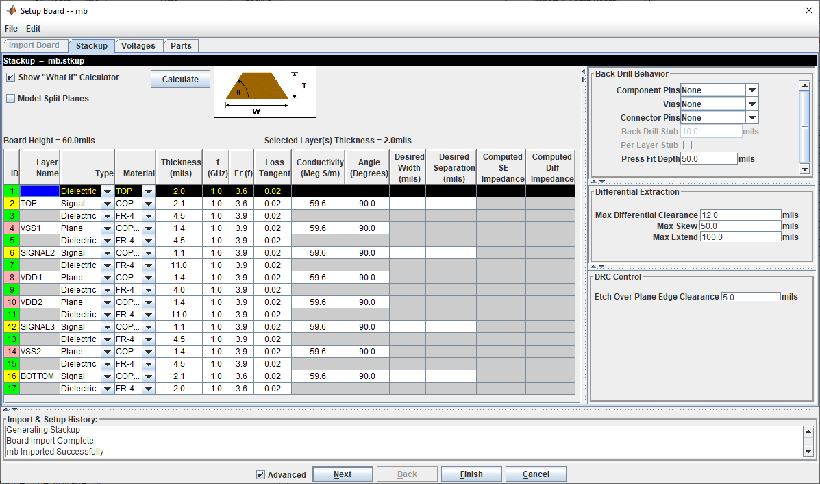Click inside the Max Skew input field
Viewport: 820px width, 484px height.
[739, 226]
